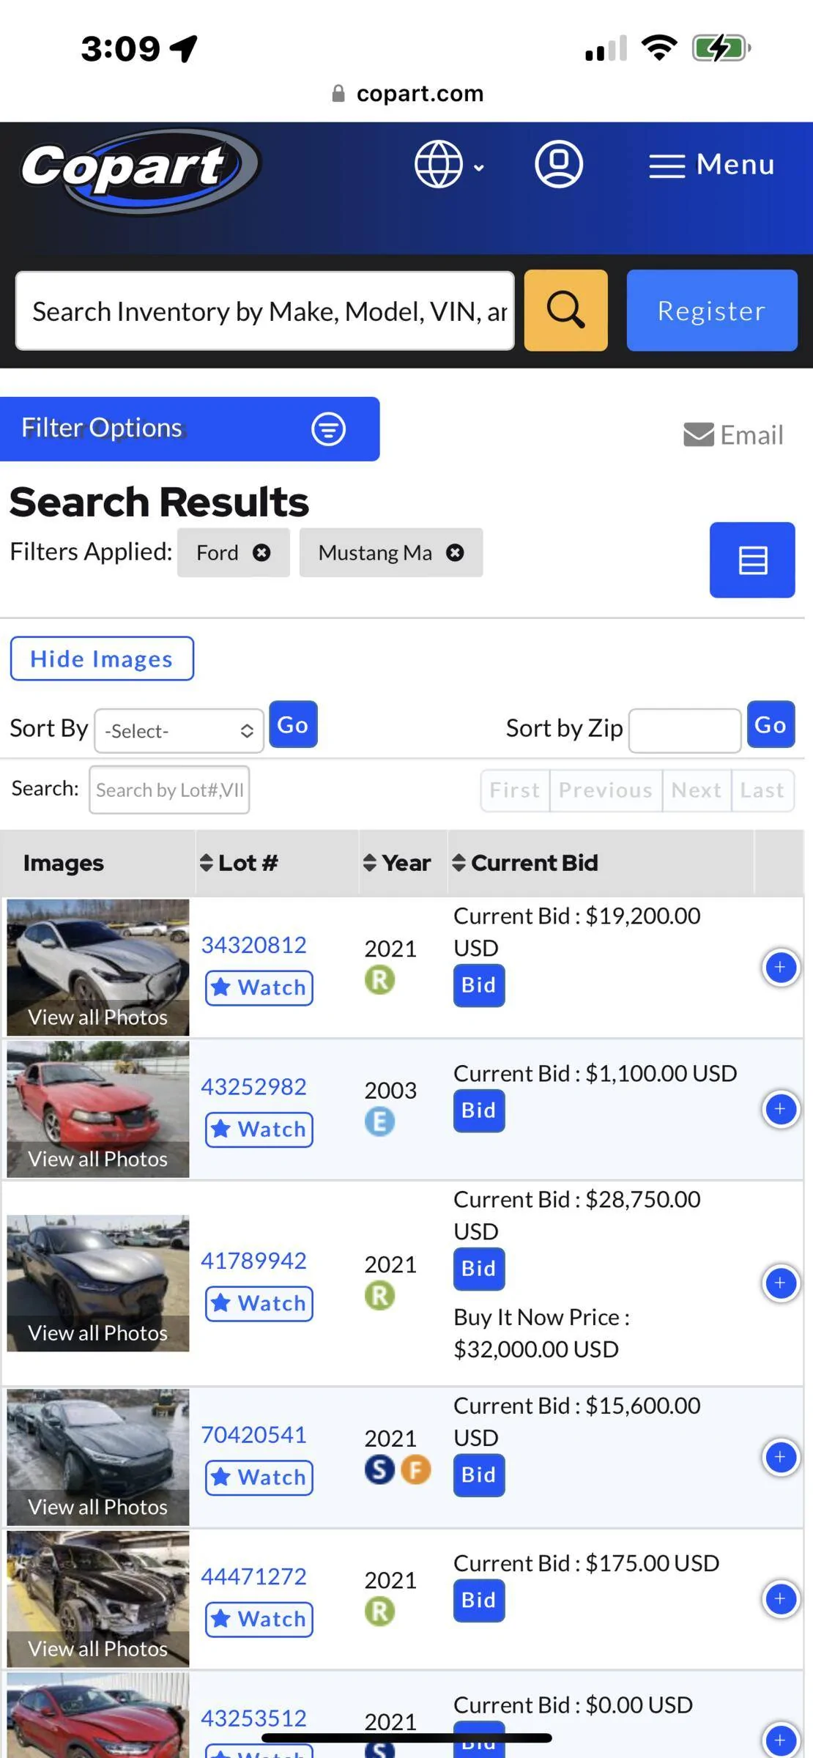Click the First pagination button

click(515, 790)
